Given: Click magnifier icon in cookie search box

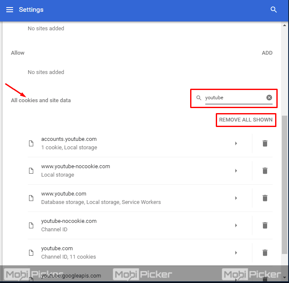Looking at the screenshot, I should 199,98.
